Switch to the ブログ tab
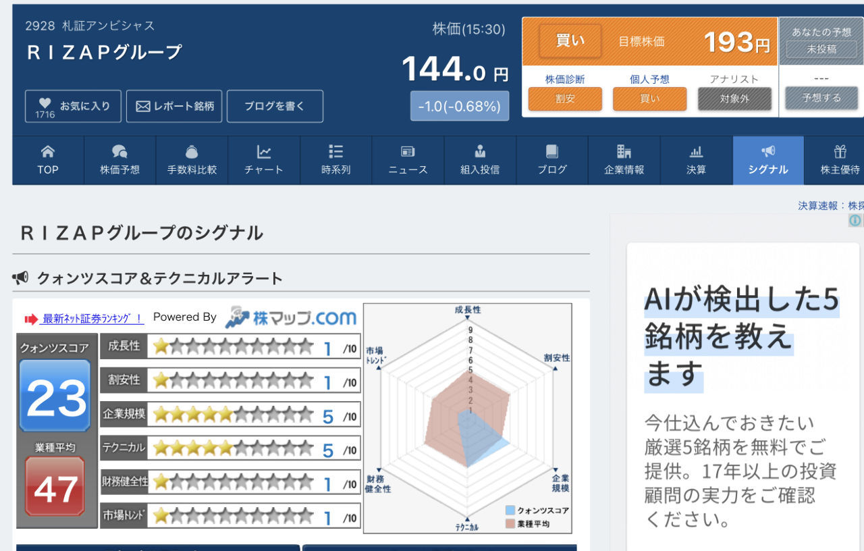This screenshot has height=551, width=864. coord(551,160)
